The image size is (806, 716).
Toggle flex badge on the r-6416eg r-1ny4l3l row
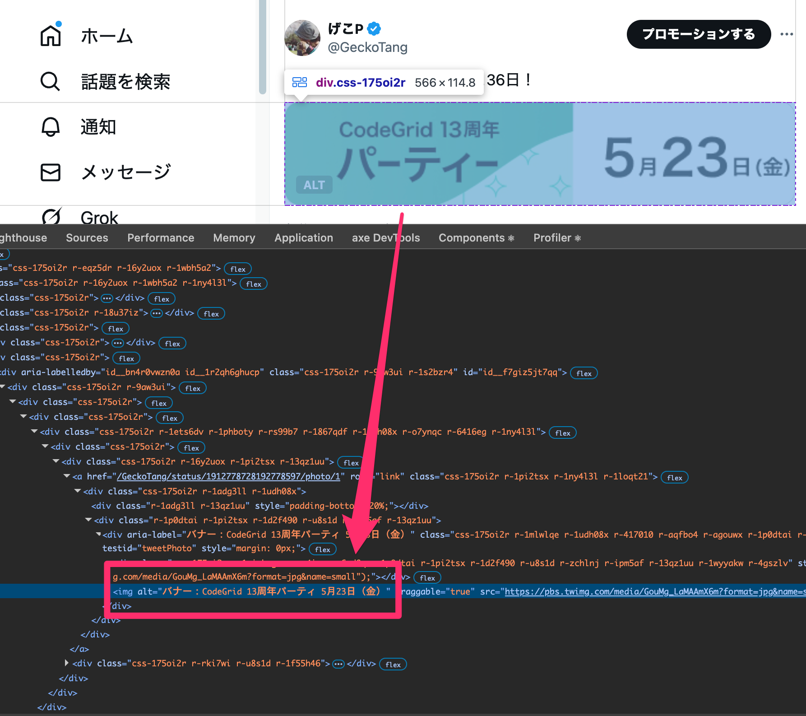[563, 432]
